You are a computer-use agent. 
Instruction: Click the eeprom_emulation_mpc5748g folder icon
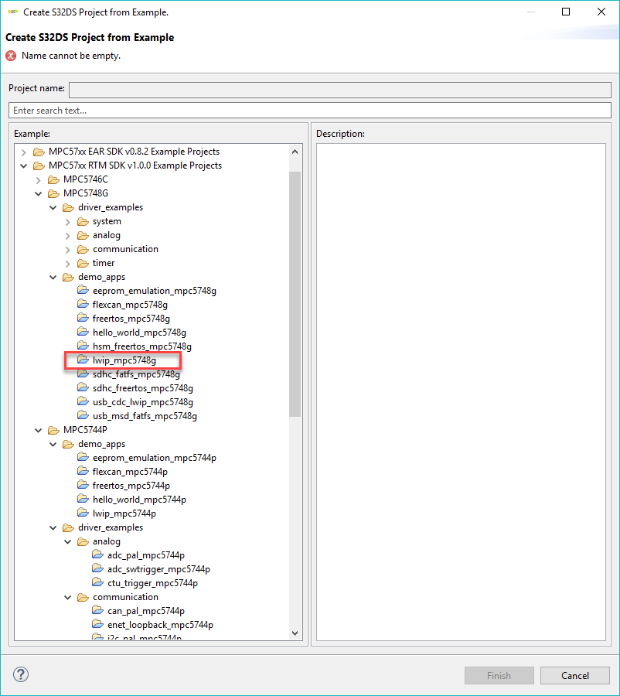click(x=83, y=290)
